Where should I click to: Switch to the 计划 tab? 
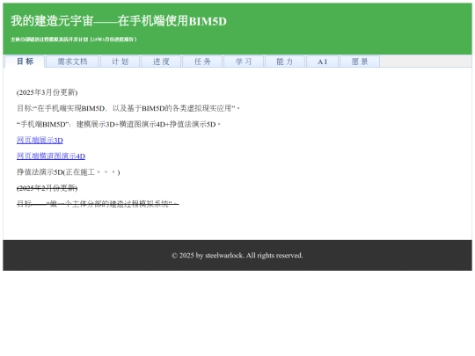(120, 62)
